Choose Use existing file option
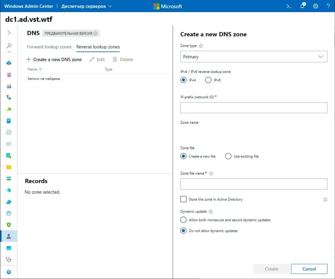The width and height of the screenshot is (335, 279). [228, 156]
